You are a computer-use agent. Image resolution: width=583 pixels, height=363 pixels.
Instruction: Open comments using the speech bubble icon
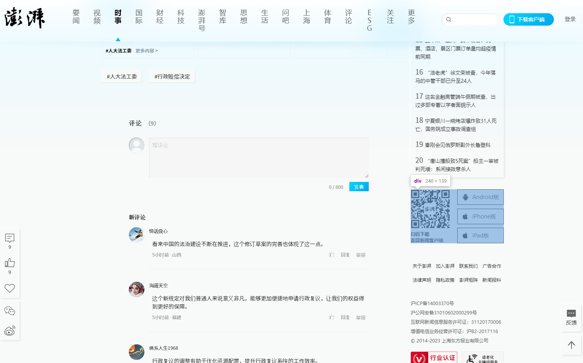click(x=10, y=238)
